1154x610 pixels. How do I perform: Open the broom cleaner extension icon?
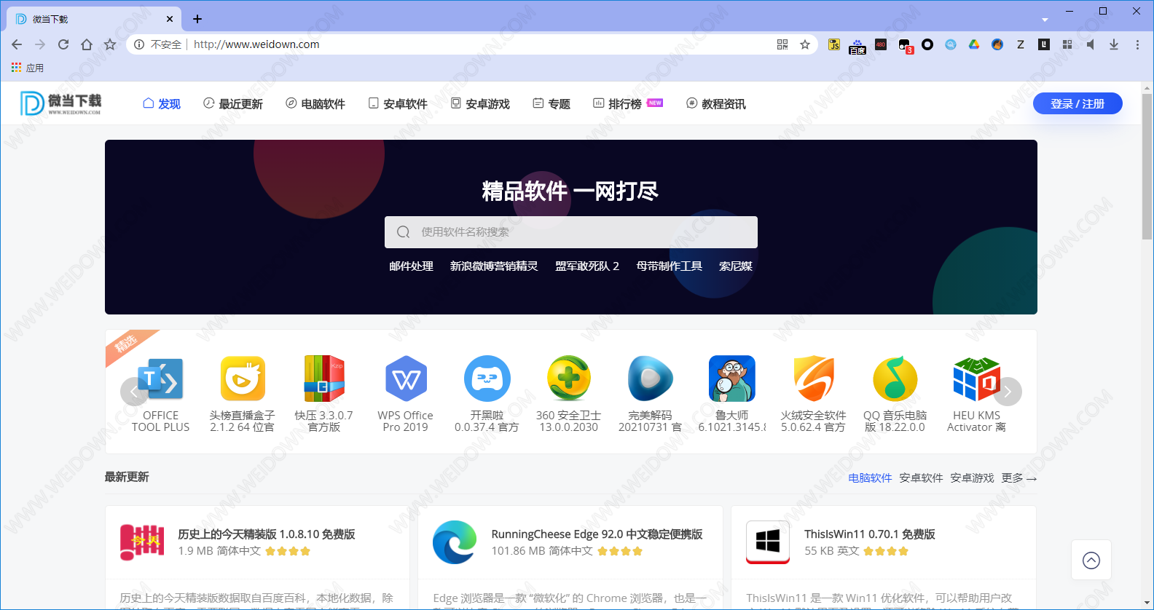click(997, 44)
